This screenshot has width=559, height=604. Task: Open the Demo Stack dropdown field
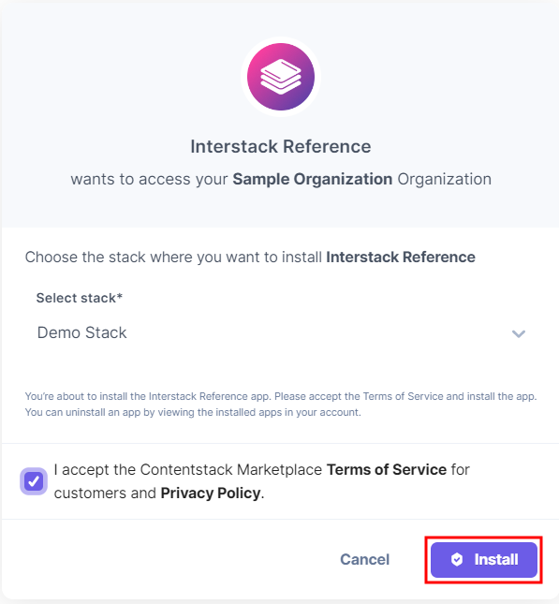281,332
